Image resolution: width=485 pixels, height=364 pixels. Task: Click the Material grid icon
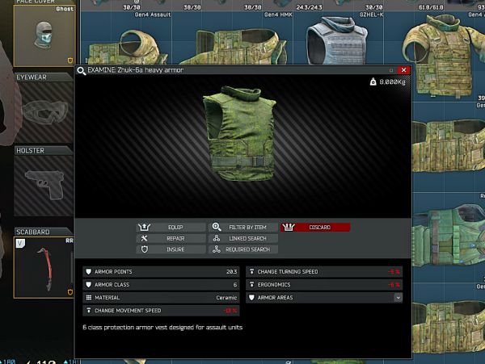[x=90, y=298]
